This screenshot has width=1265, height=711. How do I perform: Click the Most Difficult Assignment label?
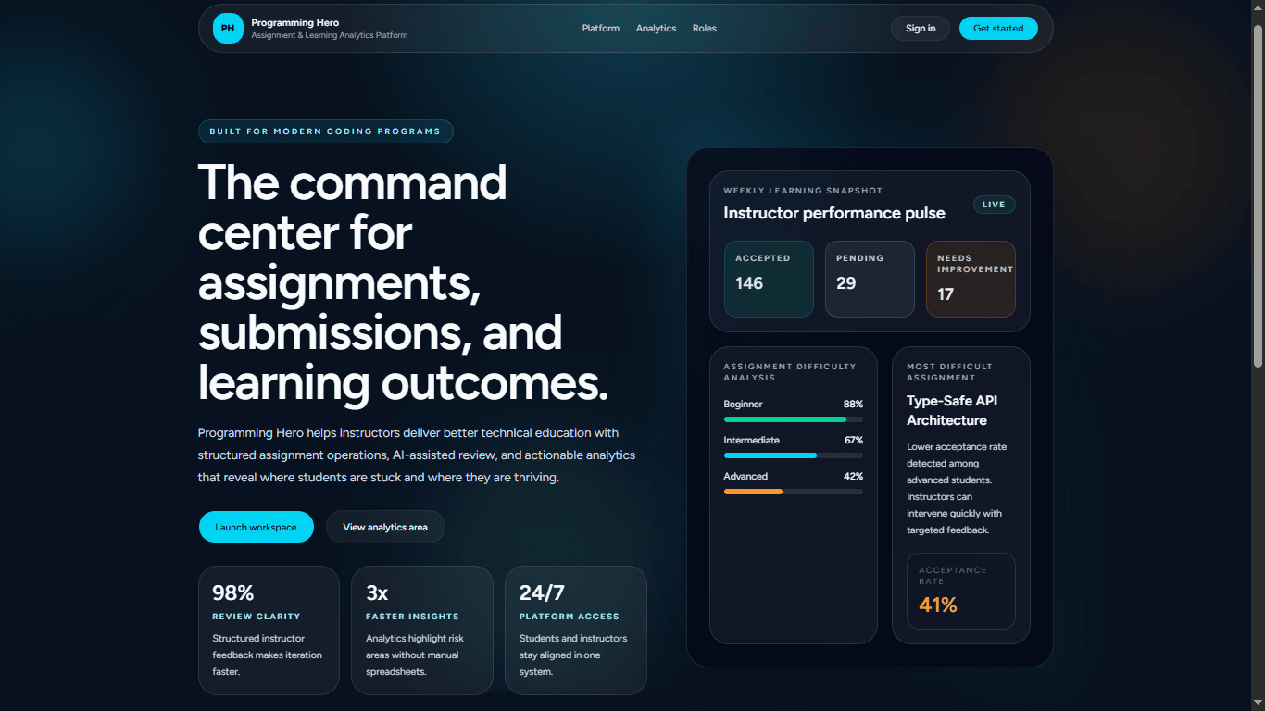(x=950, y=372)
